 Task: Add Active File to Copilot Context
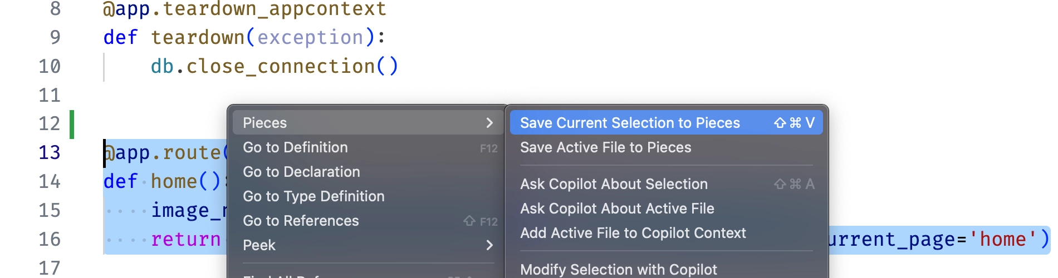coord(633,233)
